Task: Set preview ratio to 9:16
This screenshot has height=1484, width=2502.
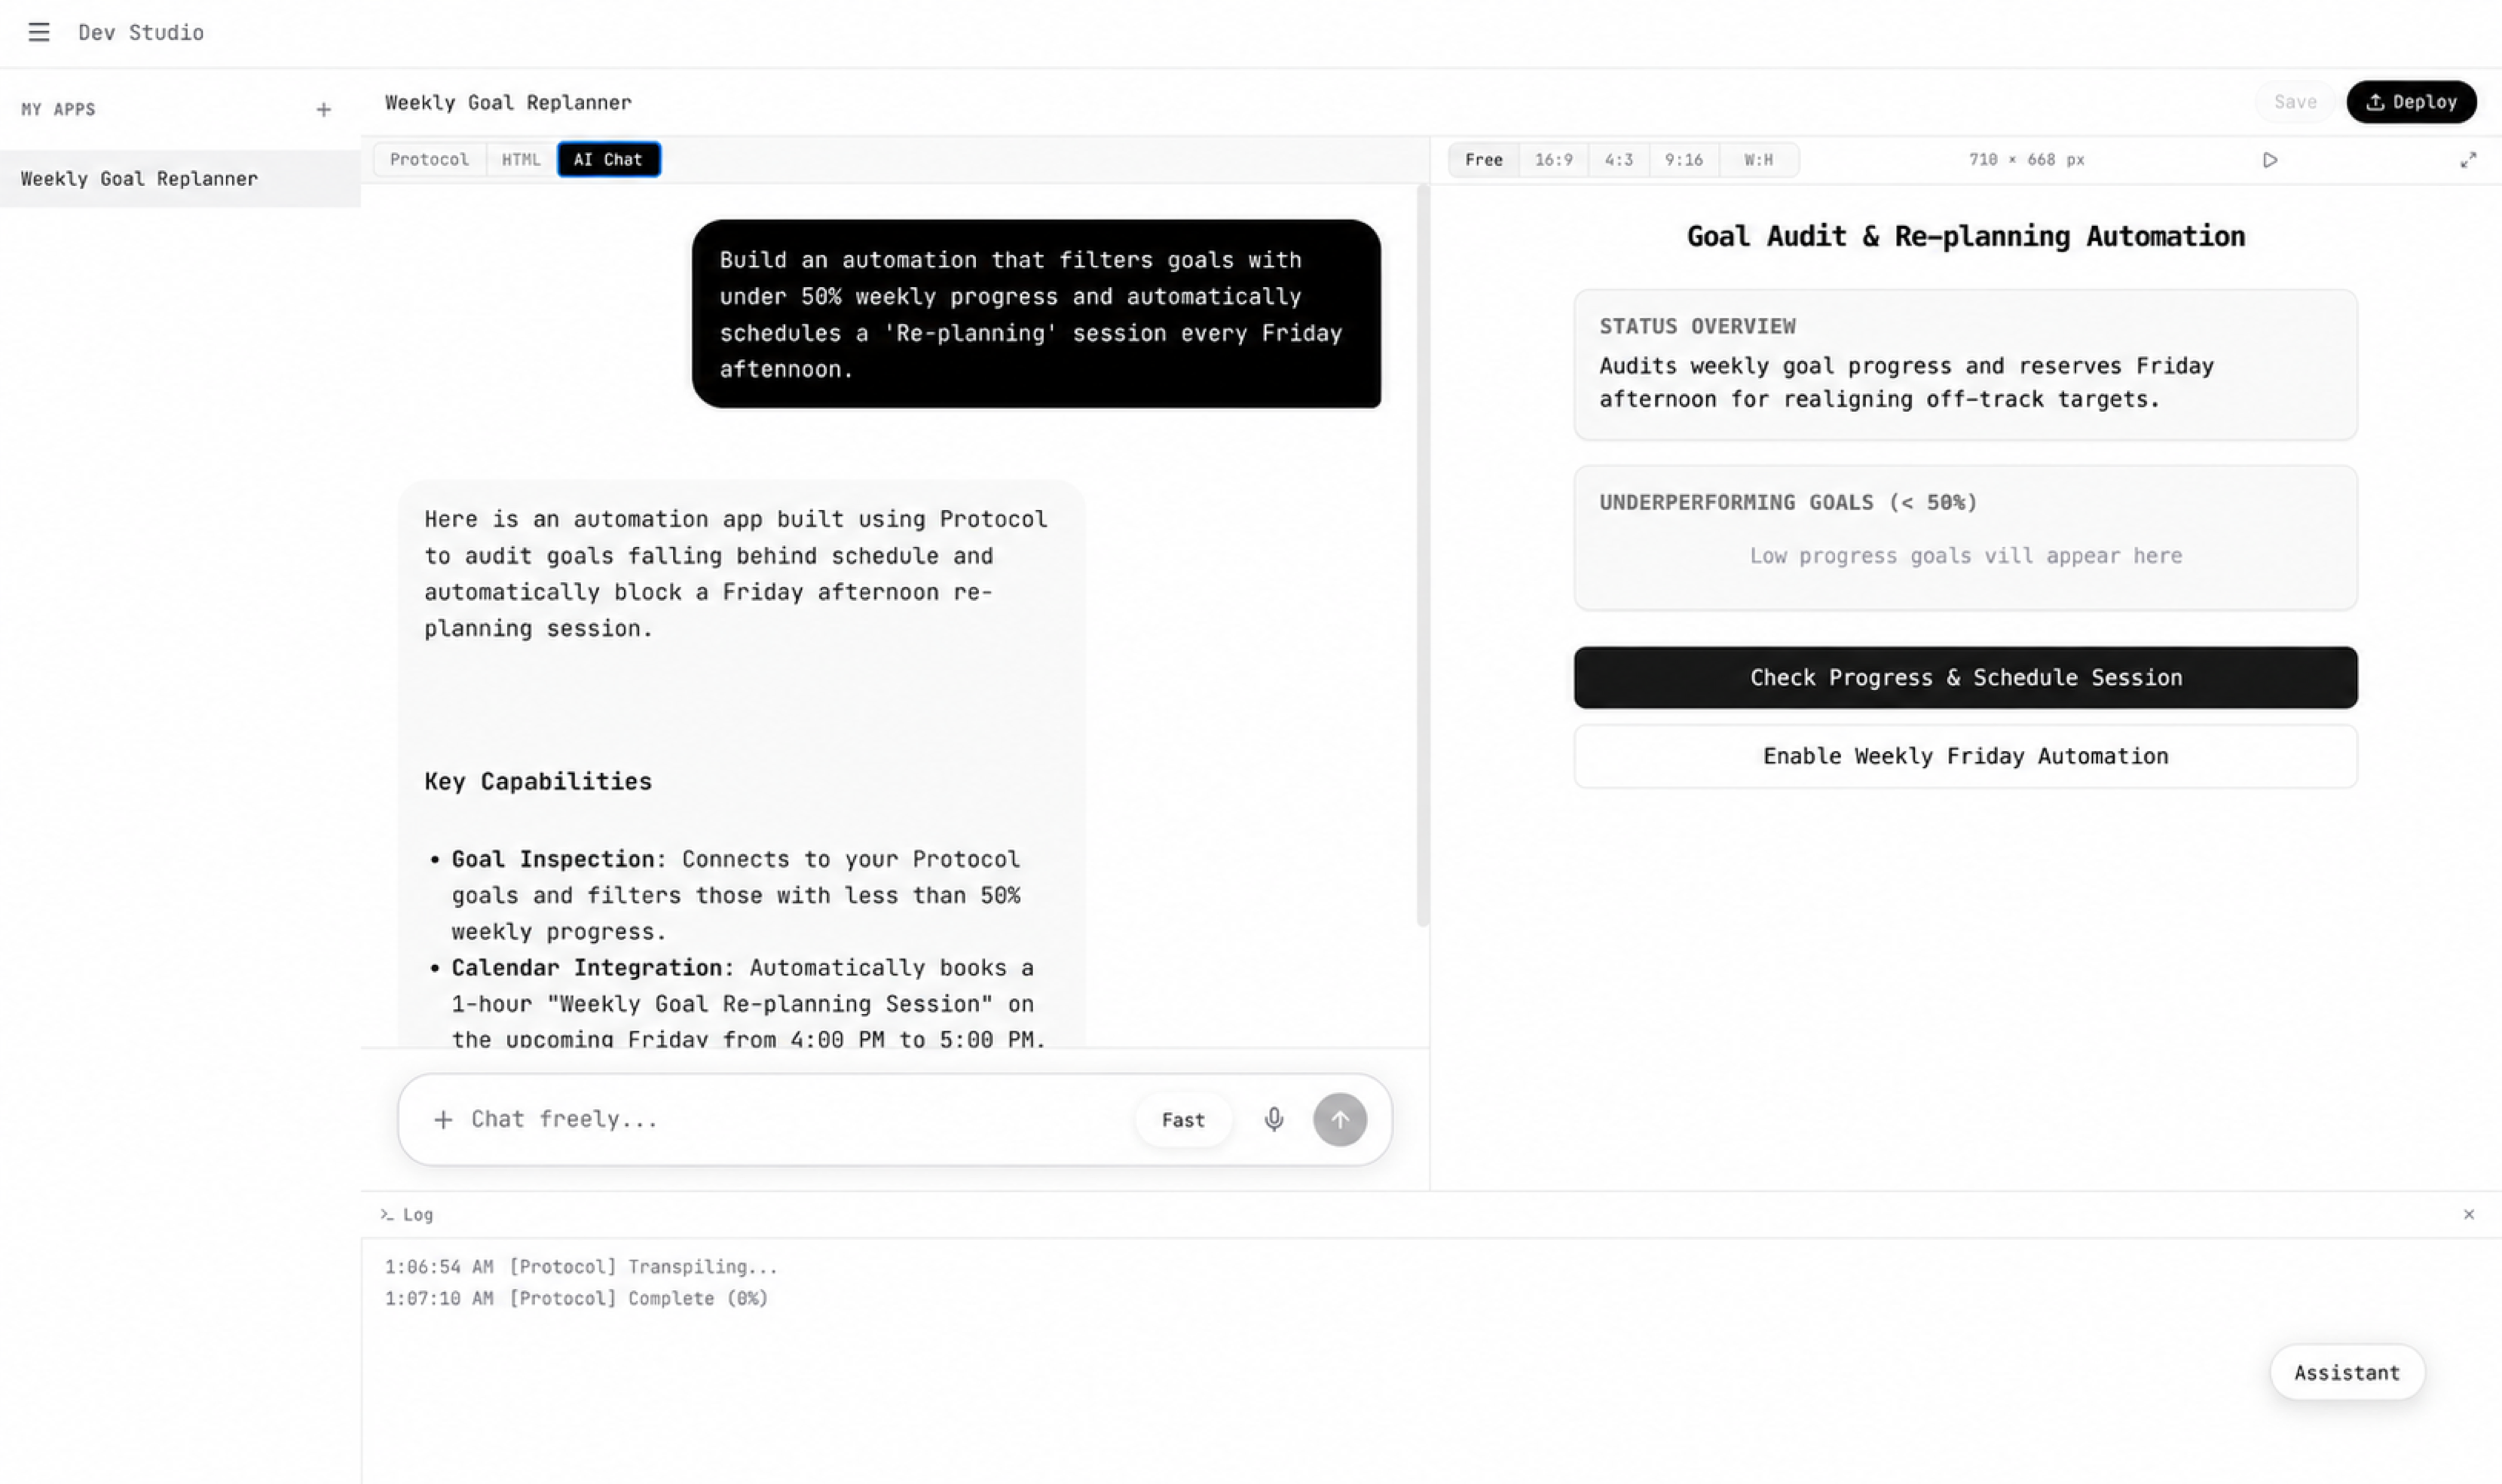Action: point(1684,160)
